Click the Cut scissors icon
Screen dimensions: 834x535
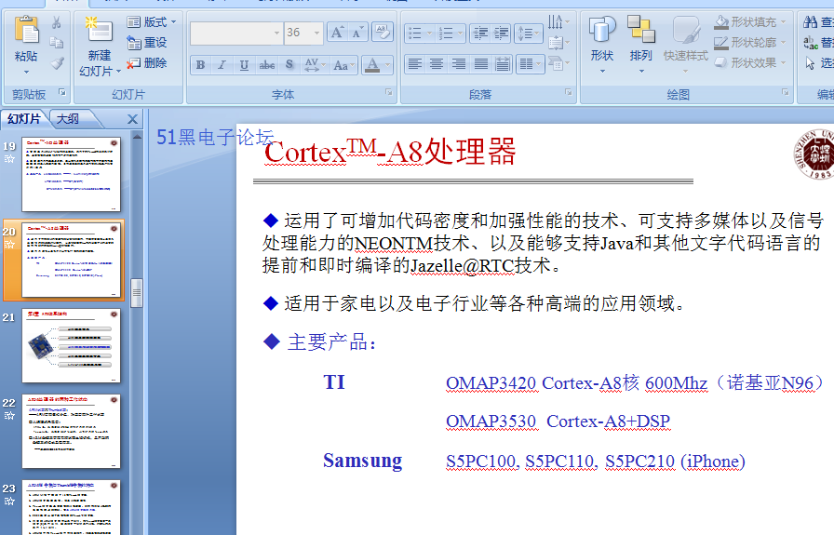[57, 22]
